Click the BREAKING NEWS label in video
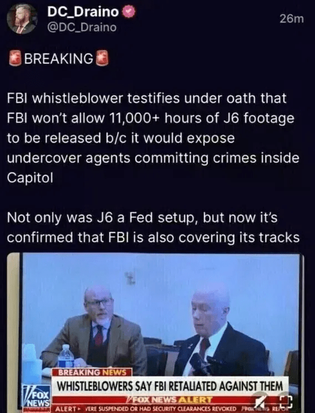 click(92, 372)
